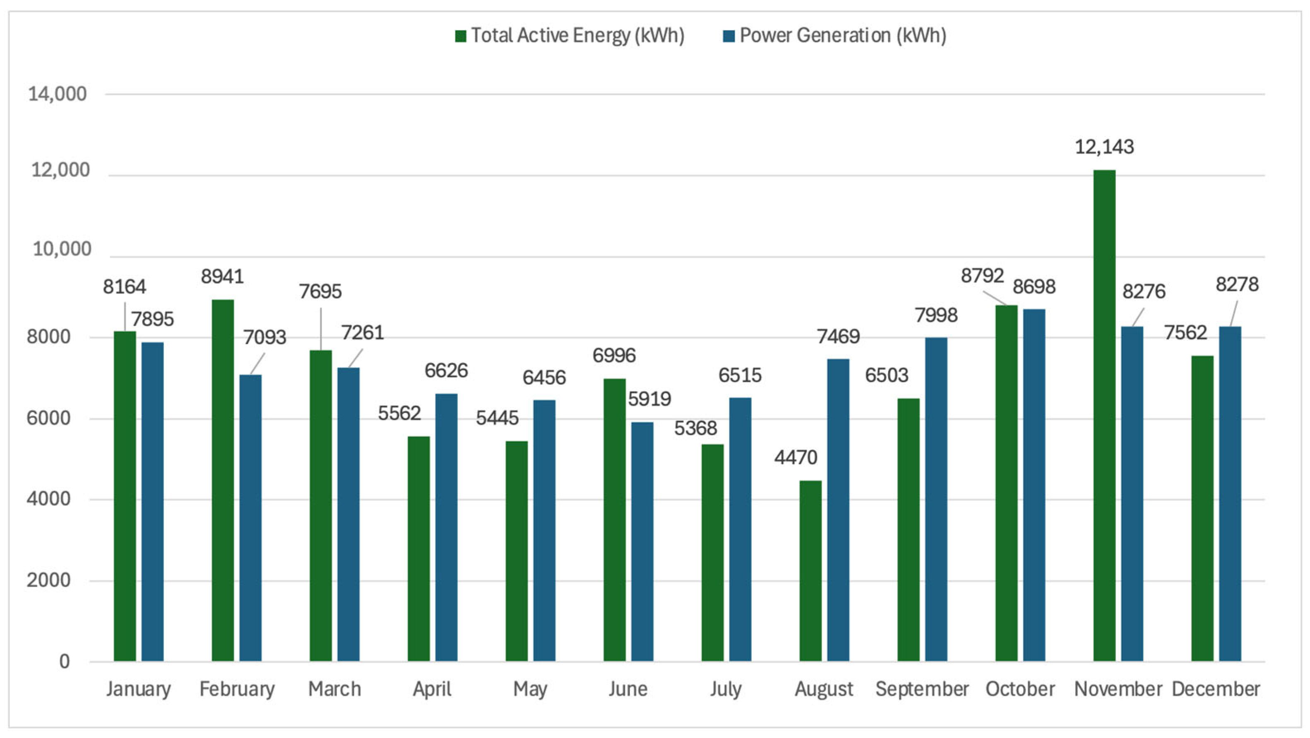
Task: Select the data label 8698
Action: [1034, 287]
